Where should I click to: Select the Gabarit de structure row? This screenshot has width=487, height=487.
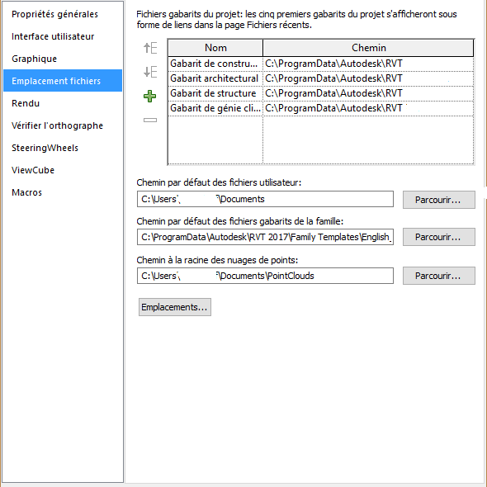coord(321,93)
